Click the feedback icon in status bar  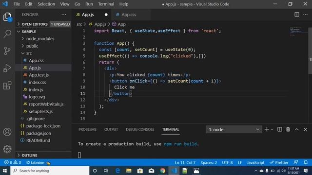point(296,162)
